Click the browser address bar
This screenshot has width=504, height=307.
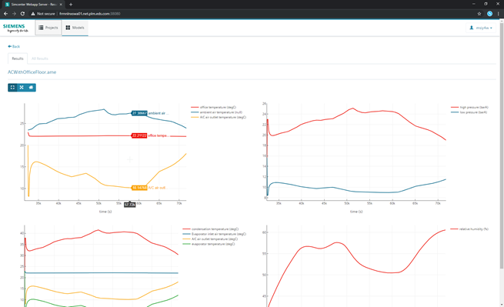(251, 14)
